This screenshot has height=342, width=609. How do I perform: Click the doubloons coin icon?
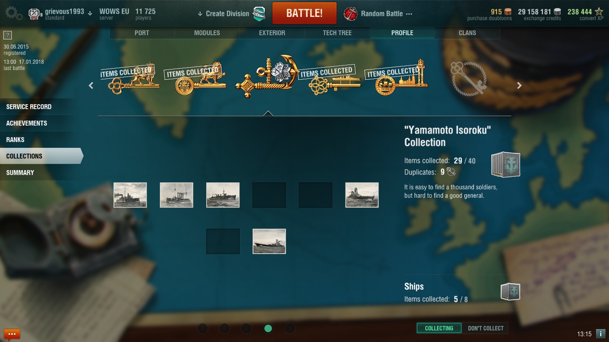508,12
